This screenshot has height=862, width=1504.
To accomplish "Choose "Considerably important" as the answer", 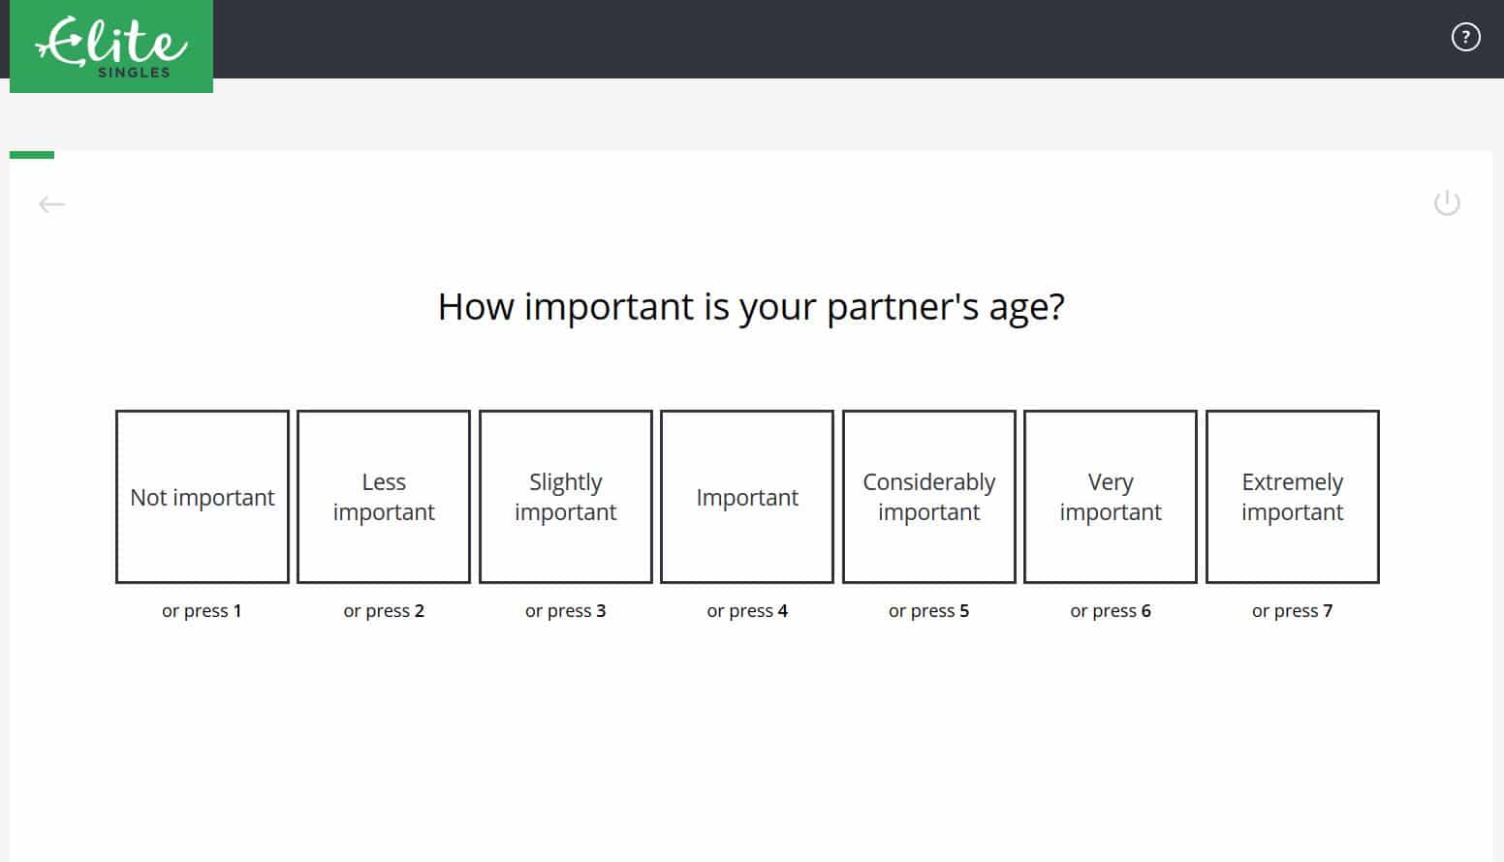I will click(929, 497).
